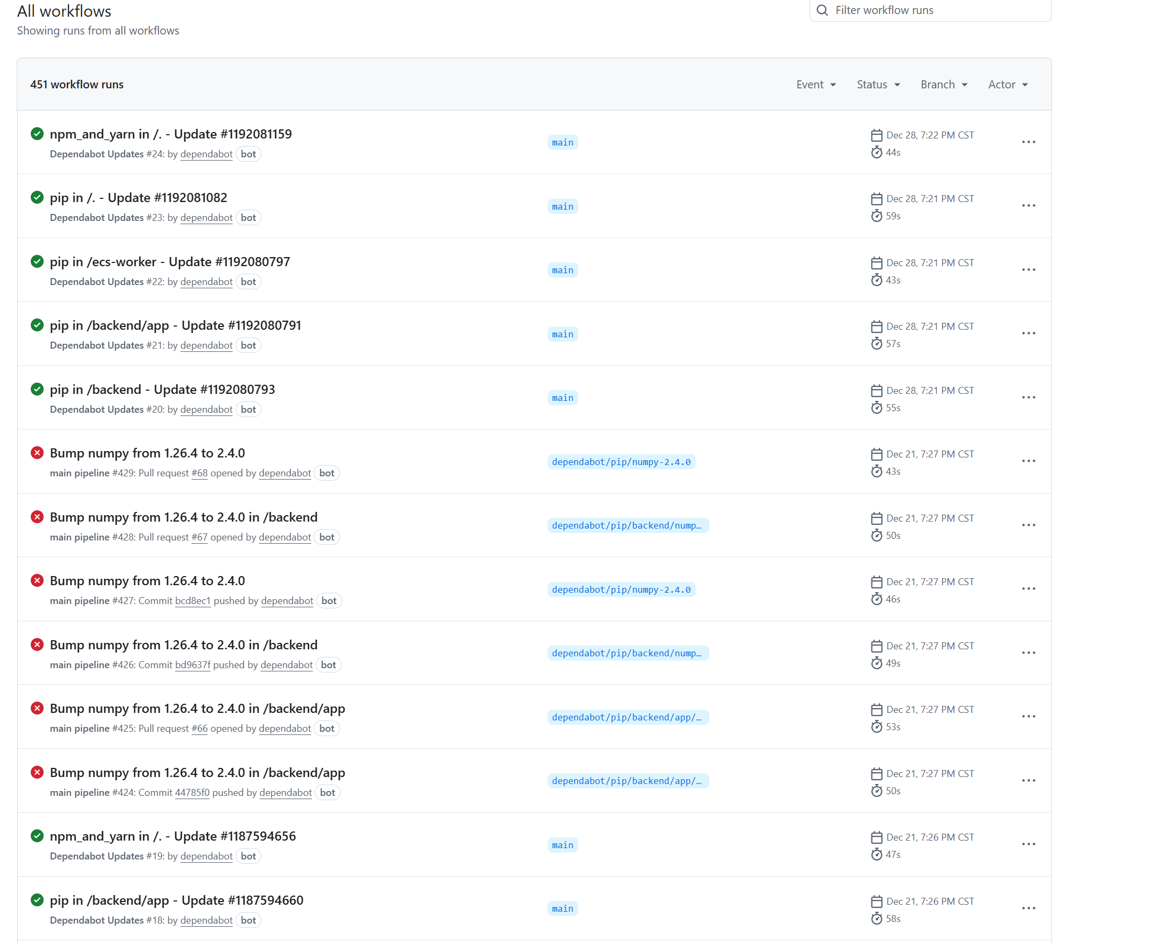Open pull request #68 link
The width and height of the screenshot is (1156, 943).
(199, 473)
